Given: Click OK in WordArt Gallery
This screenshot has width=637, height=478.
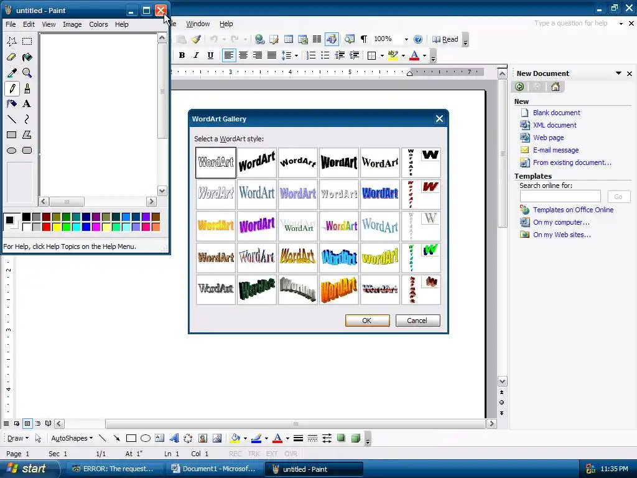Looking at the screenshot, I should (x=367, y=321).
